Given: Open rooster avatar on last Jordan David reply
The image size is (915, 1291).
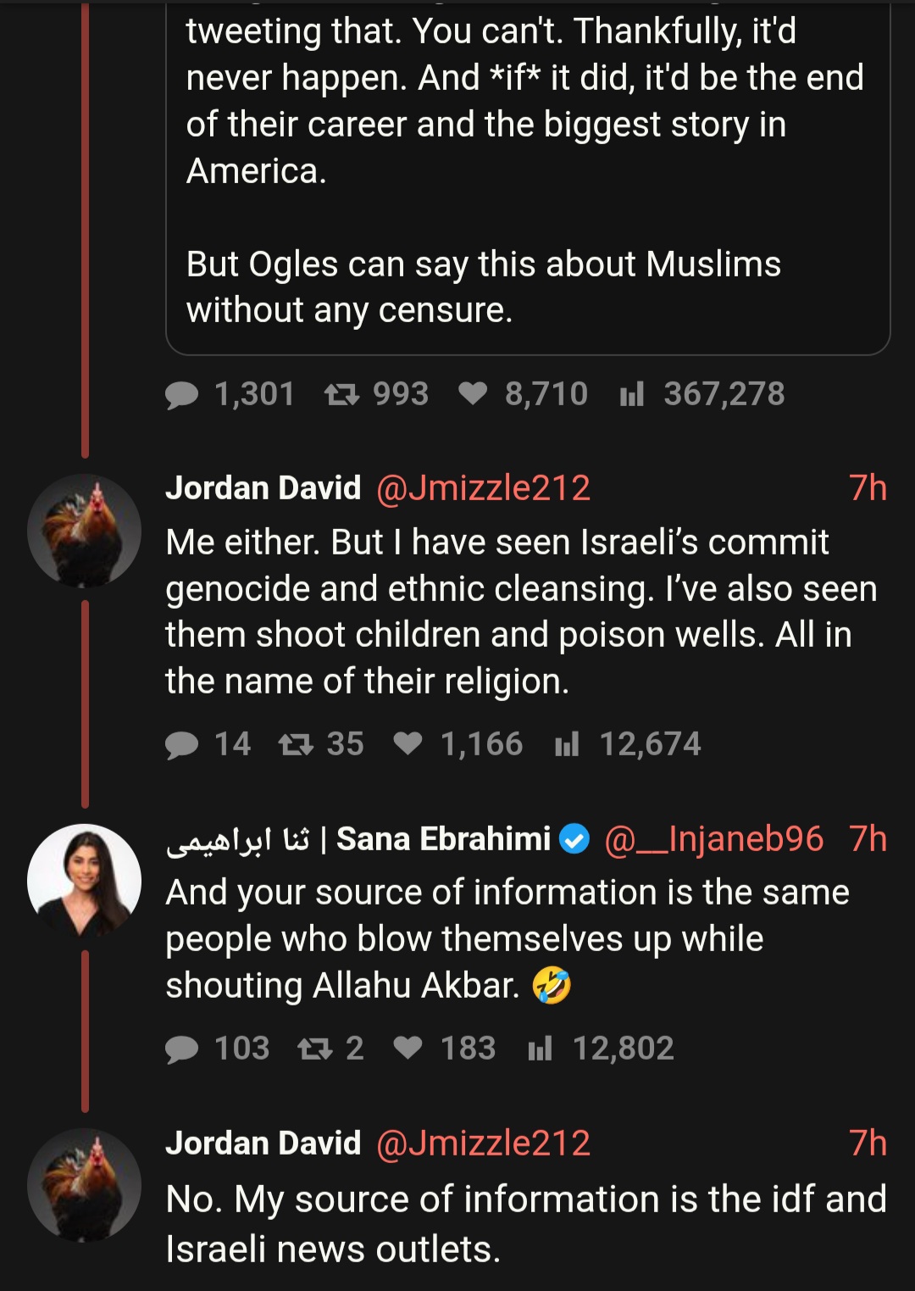Looking at the screenshot, I should [84, 1185].
